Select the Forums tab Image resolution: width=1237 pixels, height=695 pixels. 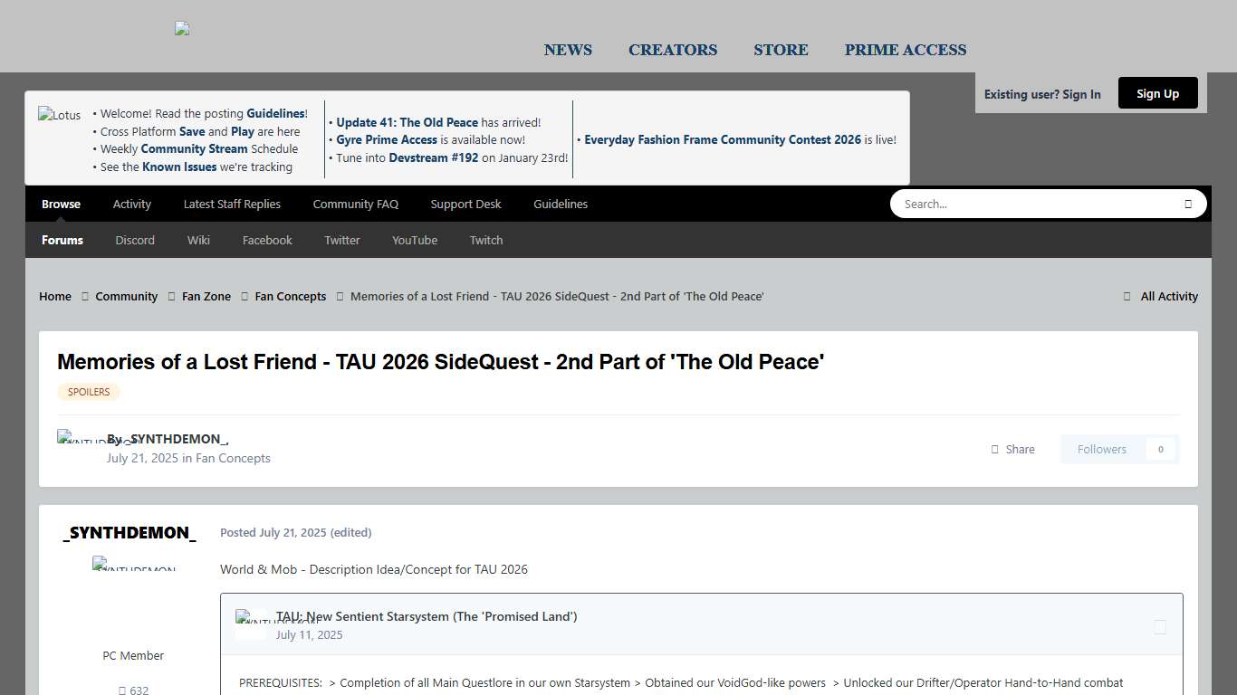pyautogui.click(x=62, y=240)
